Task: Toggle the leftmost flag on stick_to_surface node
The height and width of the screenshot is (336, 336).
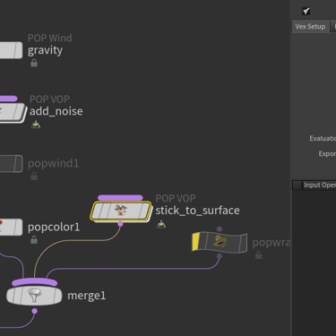Action: [97, 211]
